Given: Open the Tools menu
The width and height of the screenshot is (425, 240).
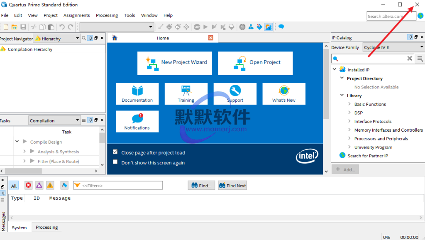Looking at the screenshot, I should 129,15.
